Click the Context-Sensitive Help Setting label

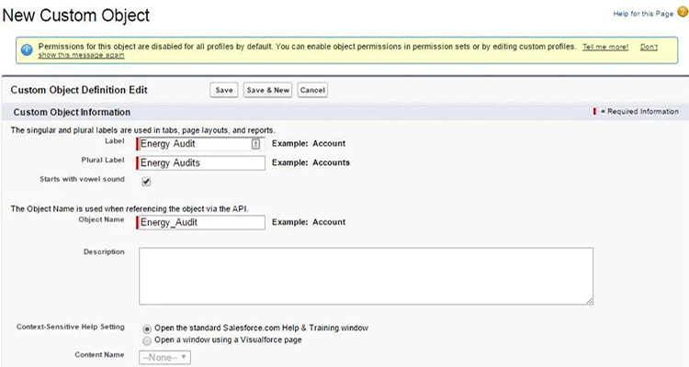click(x=71, y=327)
